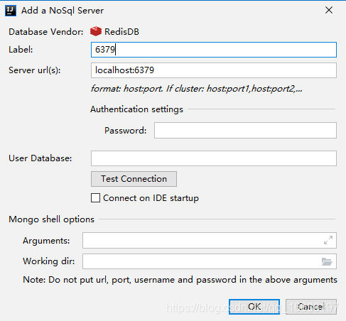Click the RedisDB vendor name text
Image resolution: width=346 pixels, height=321 pixels.
121,32
